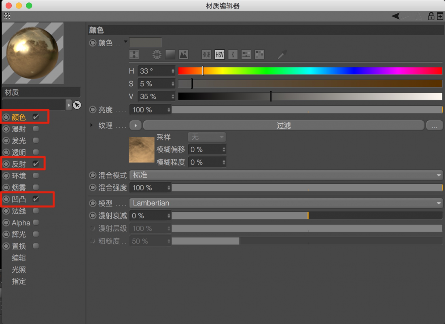This screenshot has height=324, width=445.
Task: Open the color from picture mode icon
Action: 183,55
